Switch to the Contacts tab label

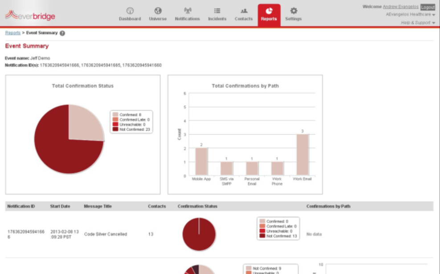pos(244,19)
